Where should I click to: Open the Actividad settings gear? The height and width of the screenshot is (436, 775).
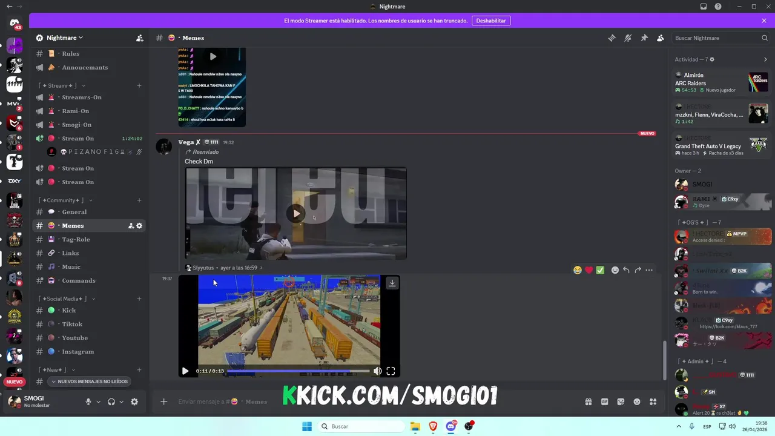(712, 59)
